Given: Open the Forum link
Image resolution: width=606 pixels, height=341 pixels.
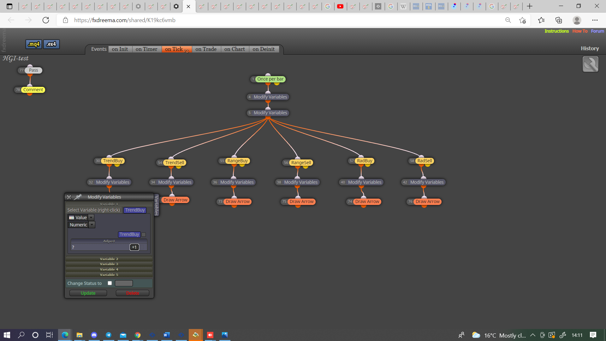Looking at the screenshot, I should click(x=597, y=31).
